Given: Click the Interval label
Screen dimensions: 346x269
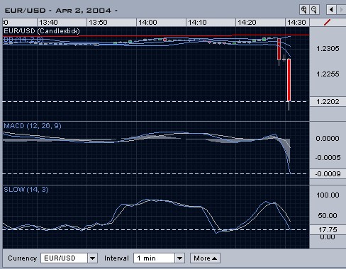Looking at the screenshot, I should point(116,258).
